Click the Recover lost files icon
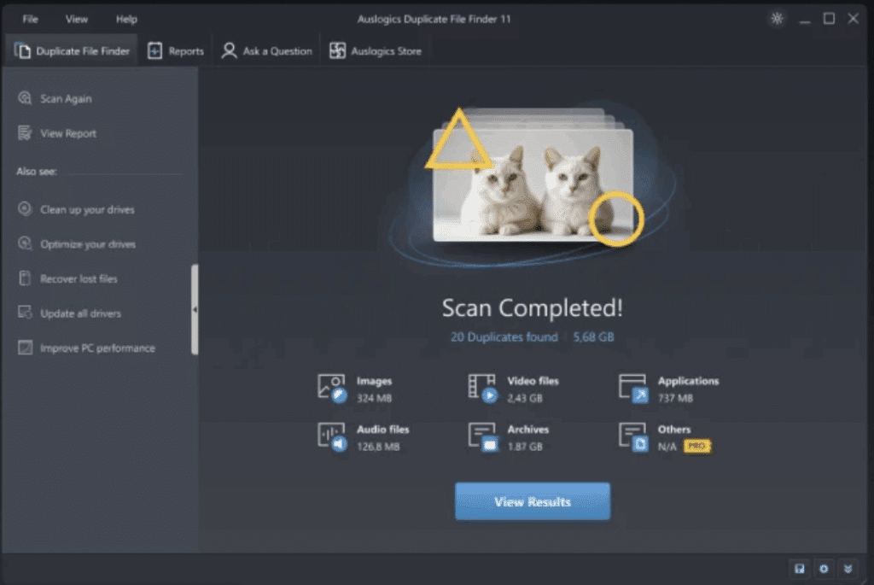The height and width of the screenshot is (585, 874). (25, 278)
